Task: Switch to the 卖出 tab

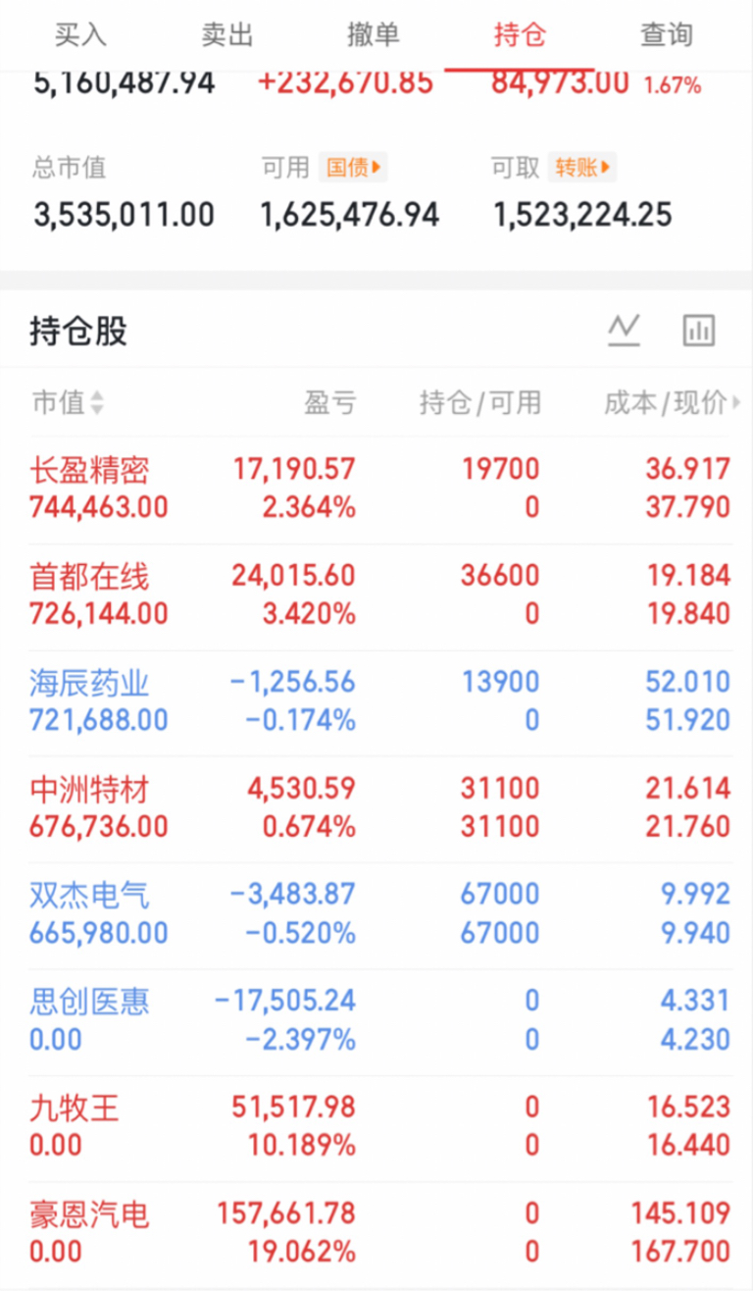Action: pyautogui.click(x=226, y=35)
